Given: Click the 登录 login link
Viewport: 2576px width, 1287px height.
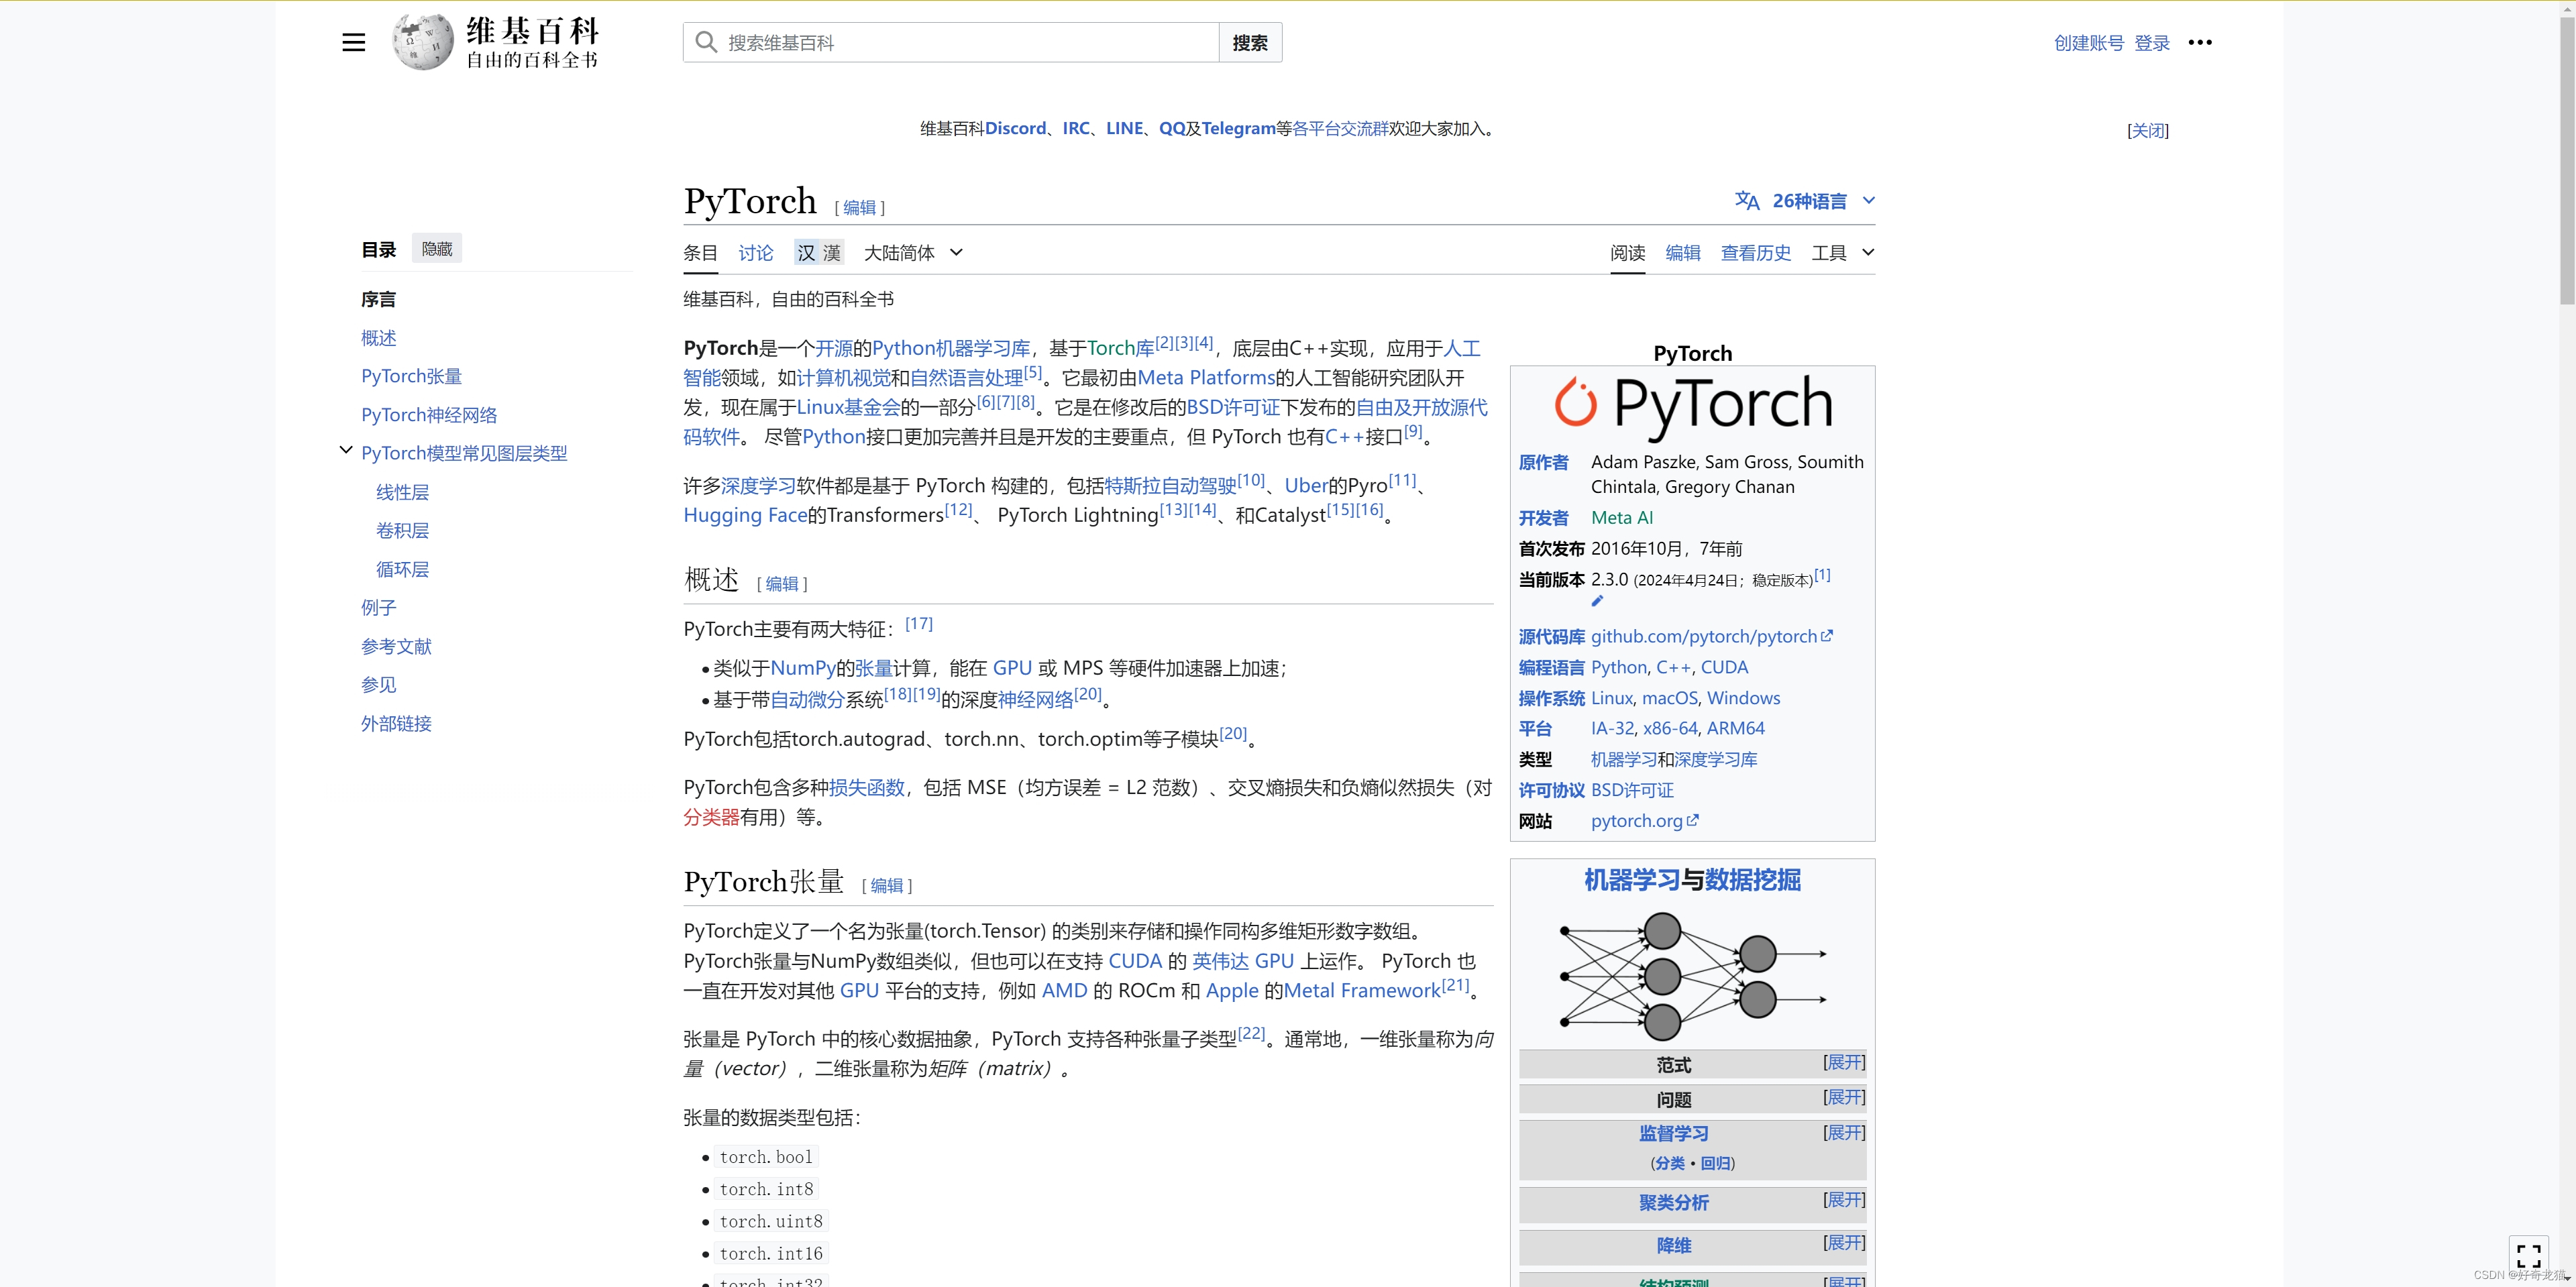Looking at the screenshot, I should click(2152, 43).
